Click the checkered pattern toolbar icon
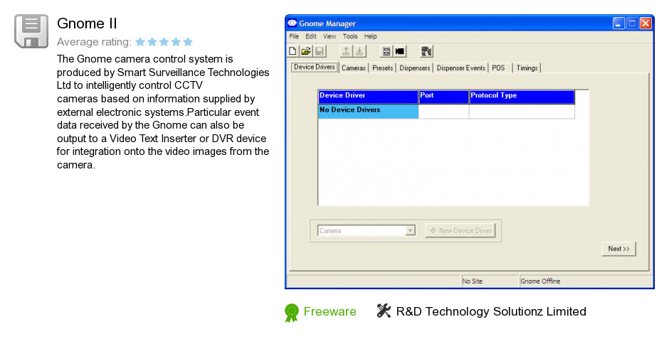Viewport: 669px width, 344px height. (426, 51)
